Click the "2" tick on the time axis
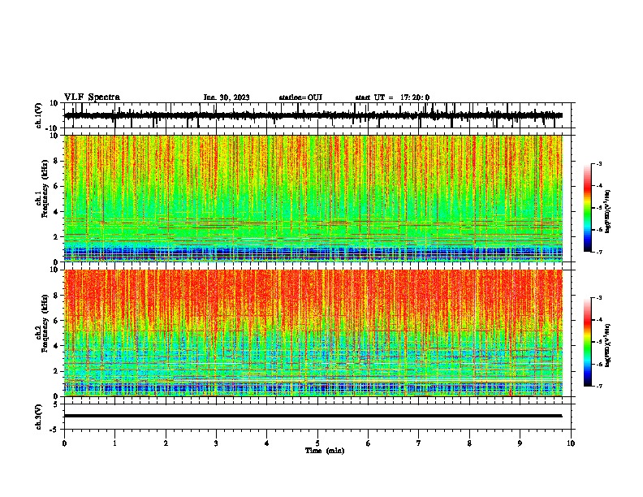This screenshot has height=497, width=643. (166, 443)
